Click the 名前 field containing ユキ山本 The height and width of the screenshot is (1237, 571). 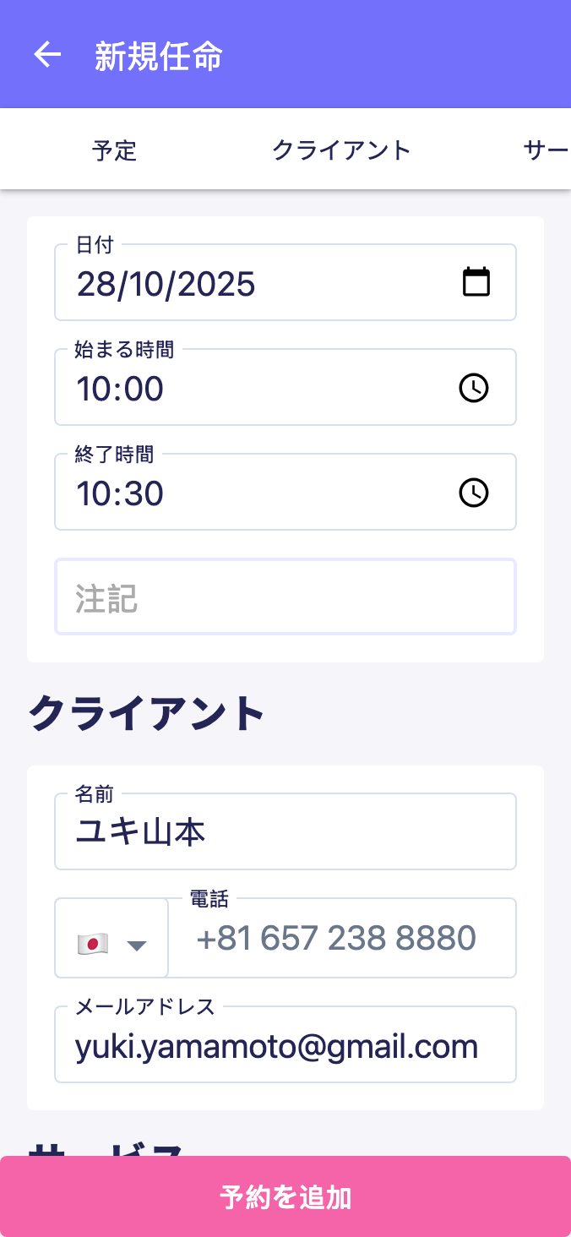pos(285,833)
